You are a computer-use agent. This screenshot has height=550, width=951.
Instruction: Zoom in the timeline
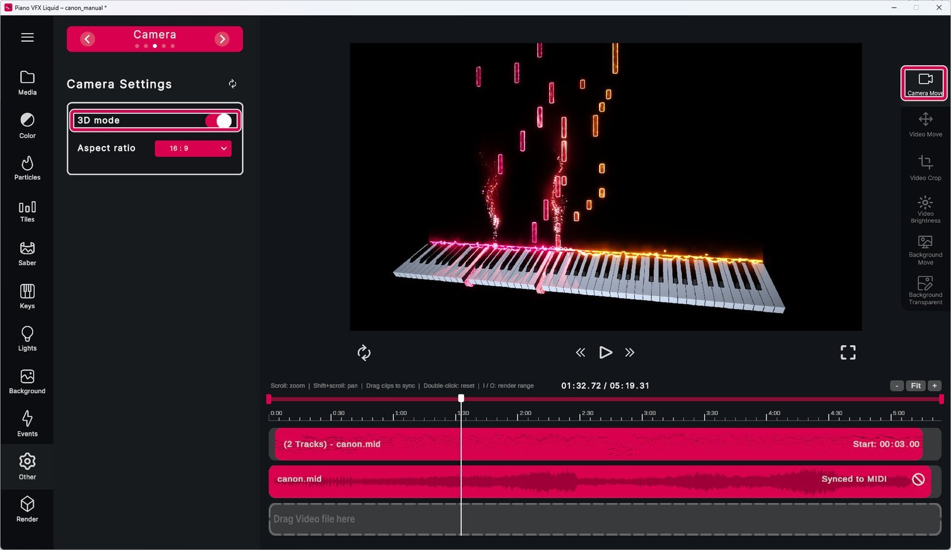pos(934,386)
